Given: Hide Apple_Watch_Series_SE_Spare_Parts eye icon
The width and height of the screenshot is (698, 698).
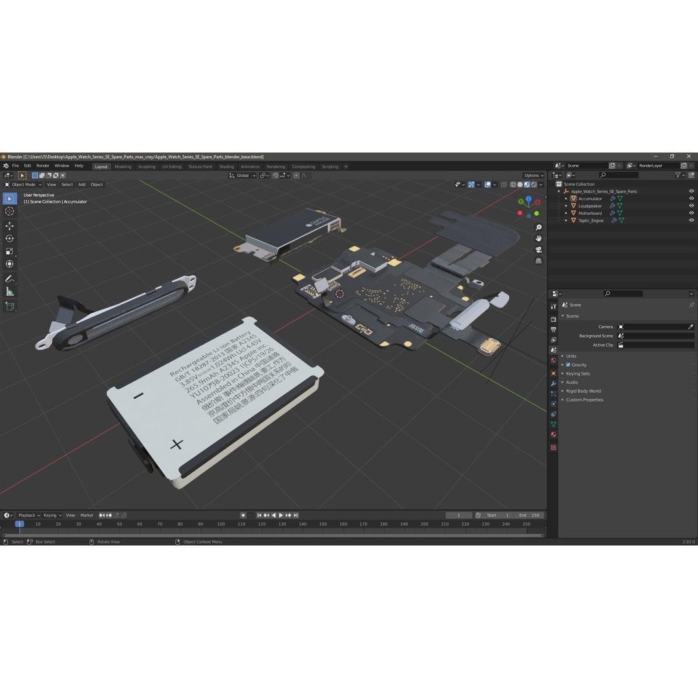Looking at the screenshot, I should click(692, 191).
